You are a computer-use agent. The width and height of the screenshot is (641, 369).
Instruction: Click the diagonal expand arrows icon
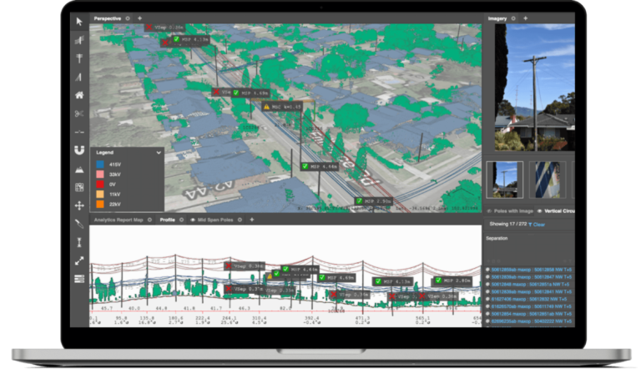pyautogui.click(x=79, y=260)
